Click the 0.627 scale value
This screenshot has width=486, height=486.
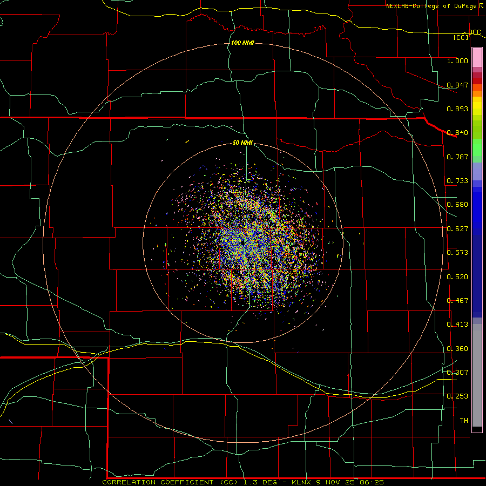[x=457, y=229]
